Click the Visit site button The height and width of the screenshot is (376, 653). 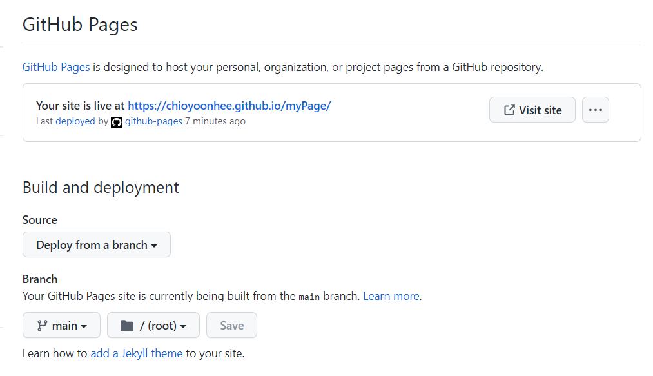(x=532, y=110)
